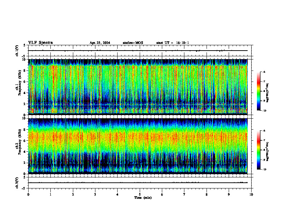
Task: Click the "10" tick on the time axis
Action: [251, 194]
